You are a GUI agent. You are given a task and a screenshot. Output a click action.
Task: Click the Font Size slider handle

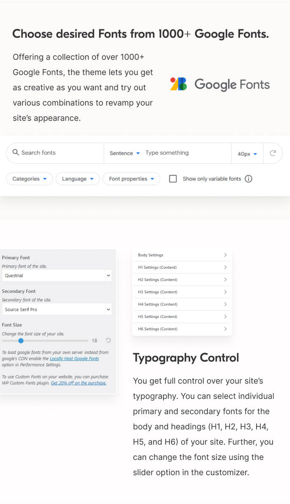point(21,340)
